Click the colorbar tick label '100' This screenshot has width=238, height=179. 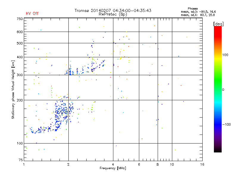pos(225,55)
